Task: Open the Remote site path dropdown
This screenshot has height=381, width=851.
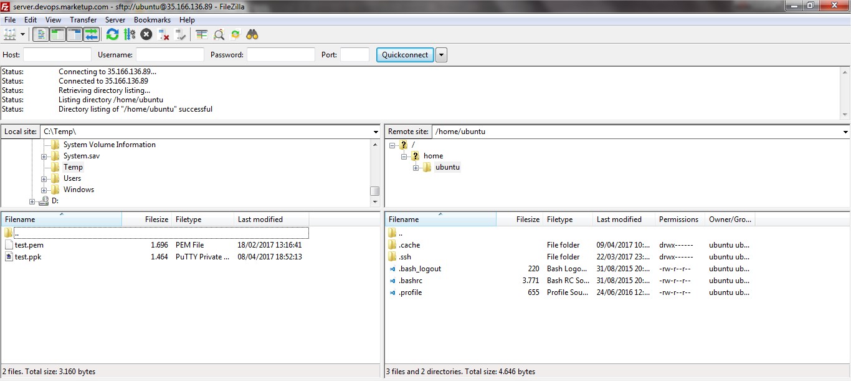Action: tap(845, 132)
